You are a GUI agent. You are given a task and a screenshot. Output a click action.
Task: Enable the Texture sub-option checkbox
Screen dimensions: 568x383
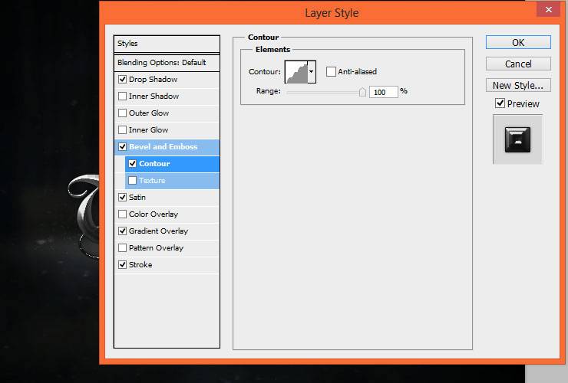click(133, 181)
